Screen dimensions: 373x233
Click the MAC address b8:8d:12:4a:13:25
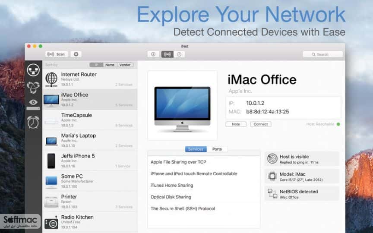click(x=268, y=112)
